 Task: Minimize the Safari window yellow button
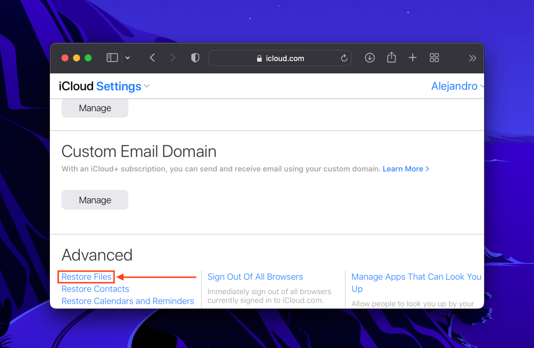tap(77, 58)
